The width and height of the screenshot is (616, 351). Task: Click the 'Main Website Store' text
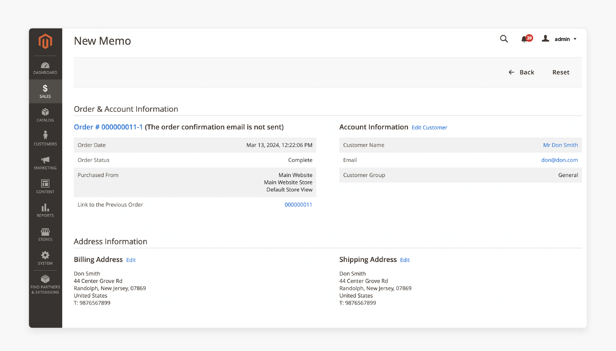pyautogui.click(x=288, y=182)
